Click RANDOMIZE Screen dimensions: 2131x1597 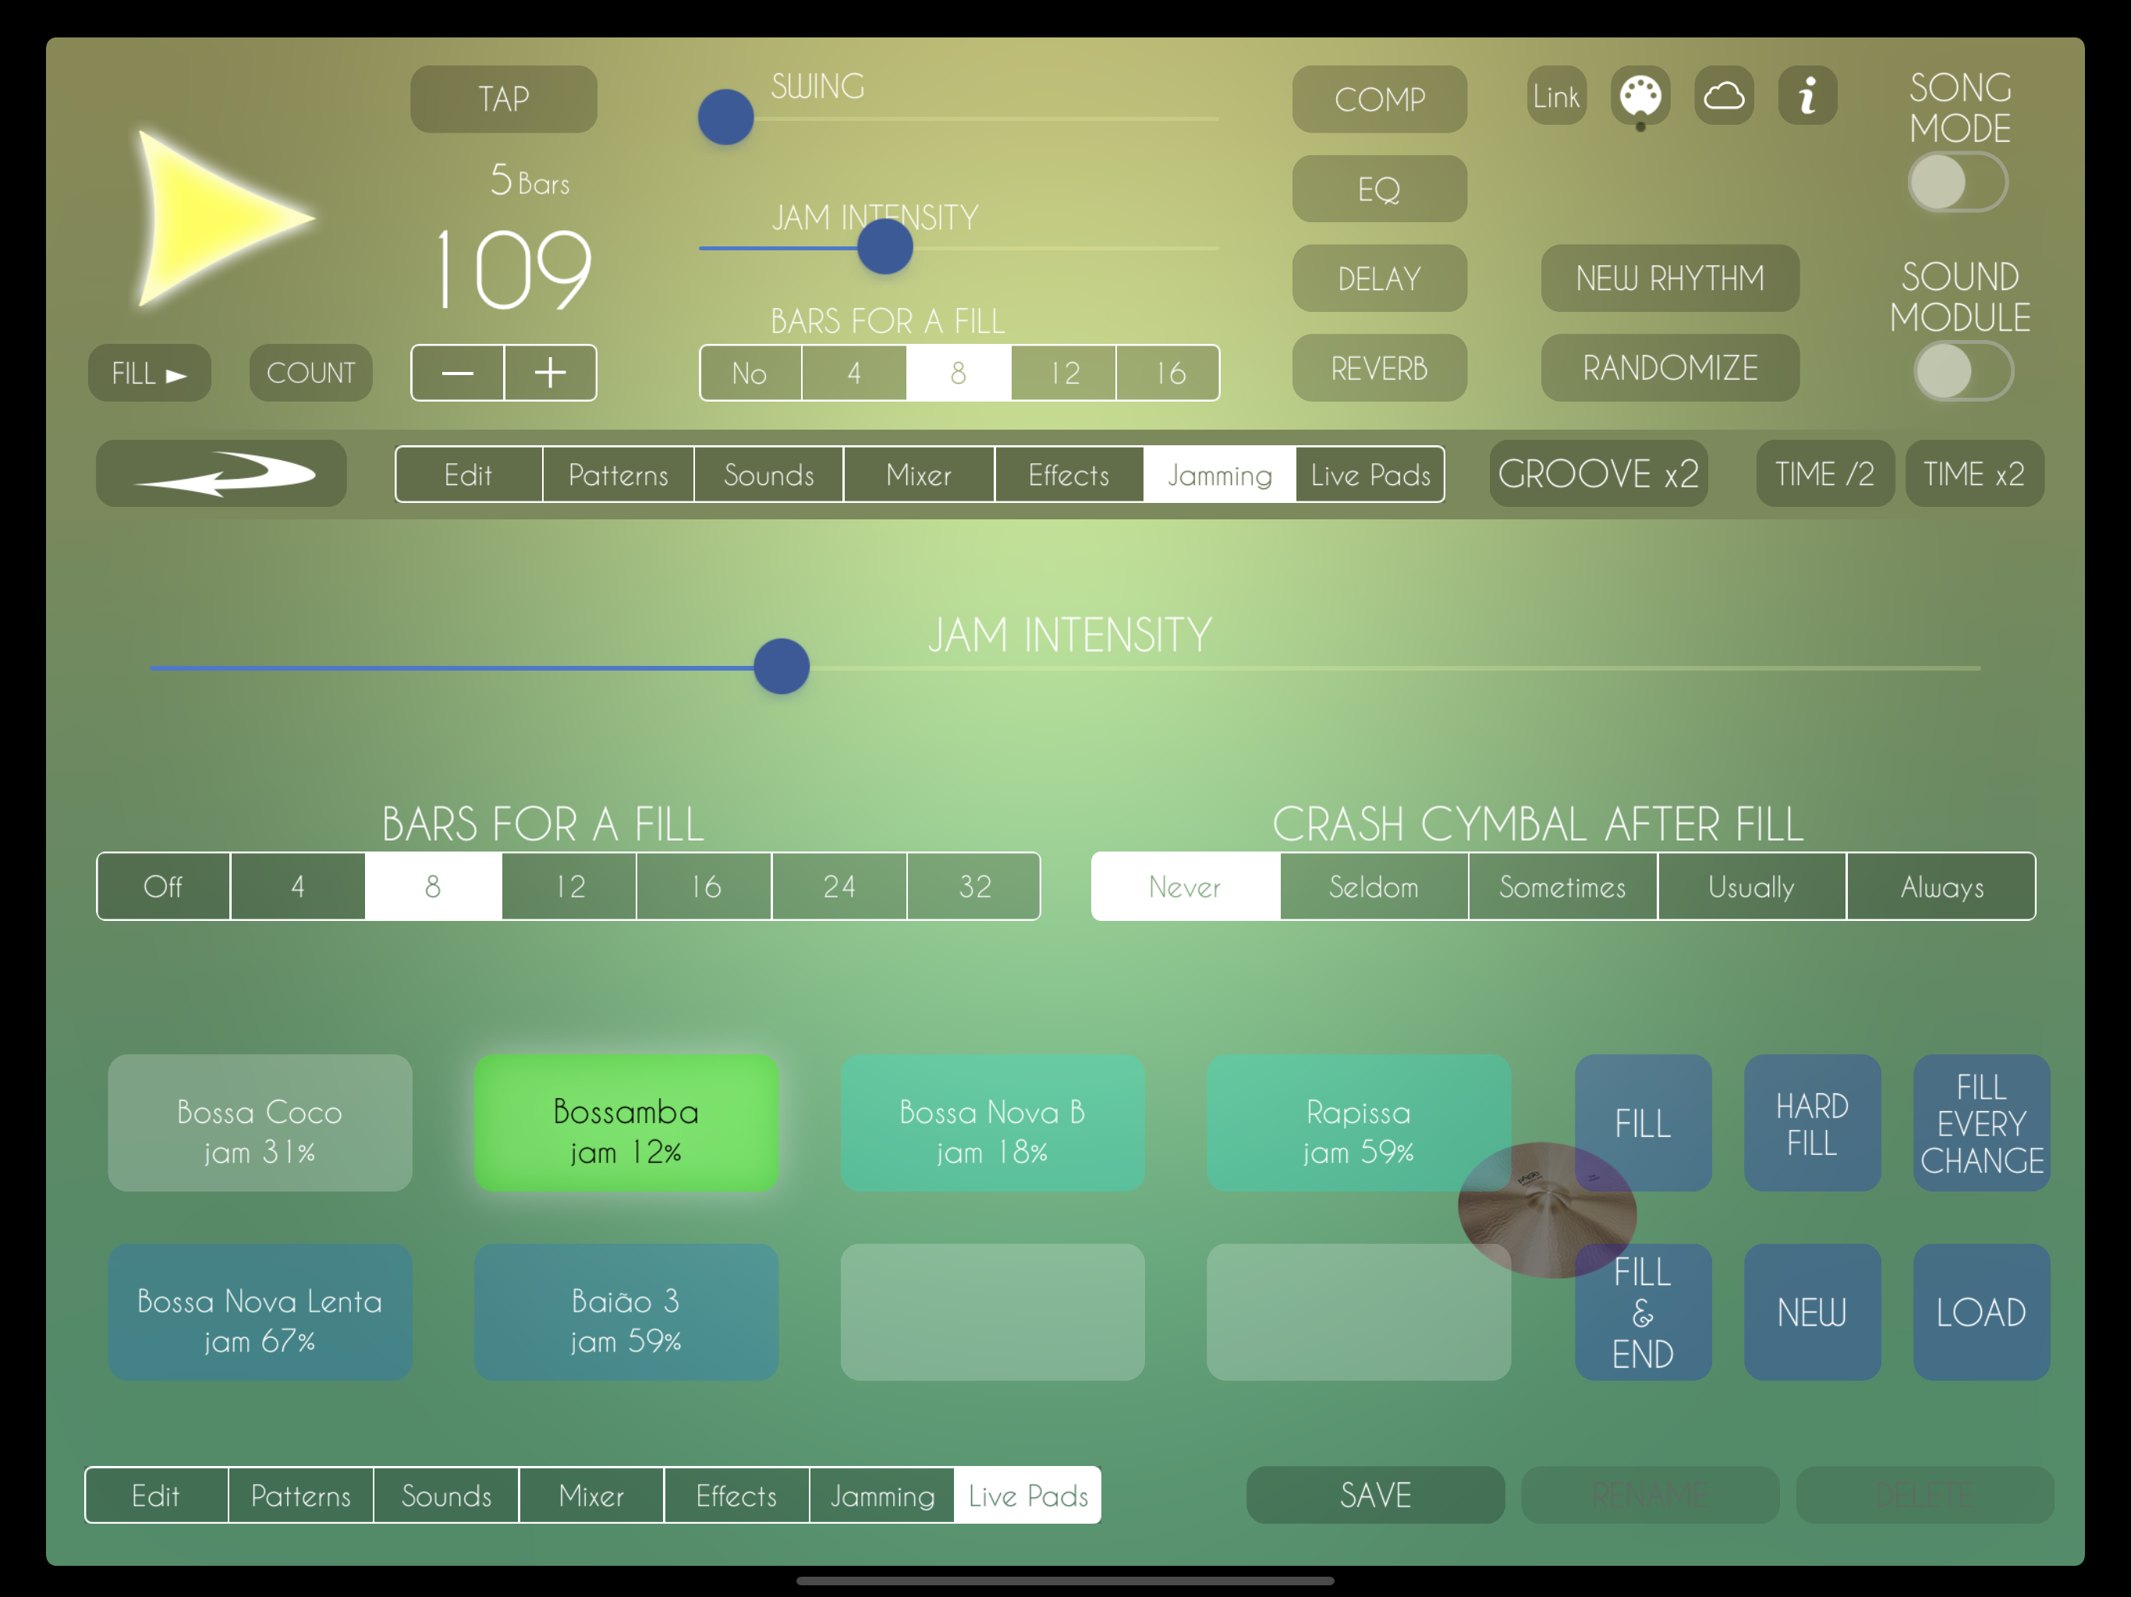coord(1669,368)
